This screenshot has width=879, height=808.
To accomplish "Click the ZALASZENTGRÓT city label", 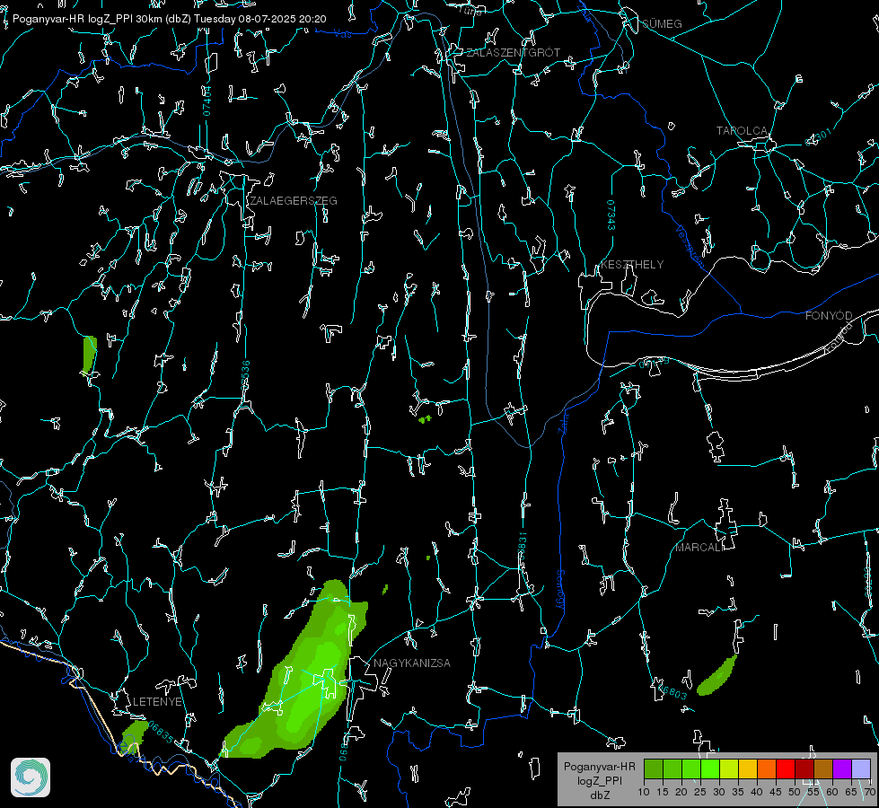I will click(514, 53).
